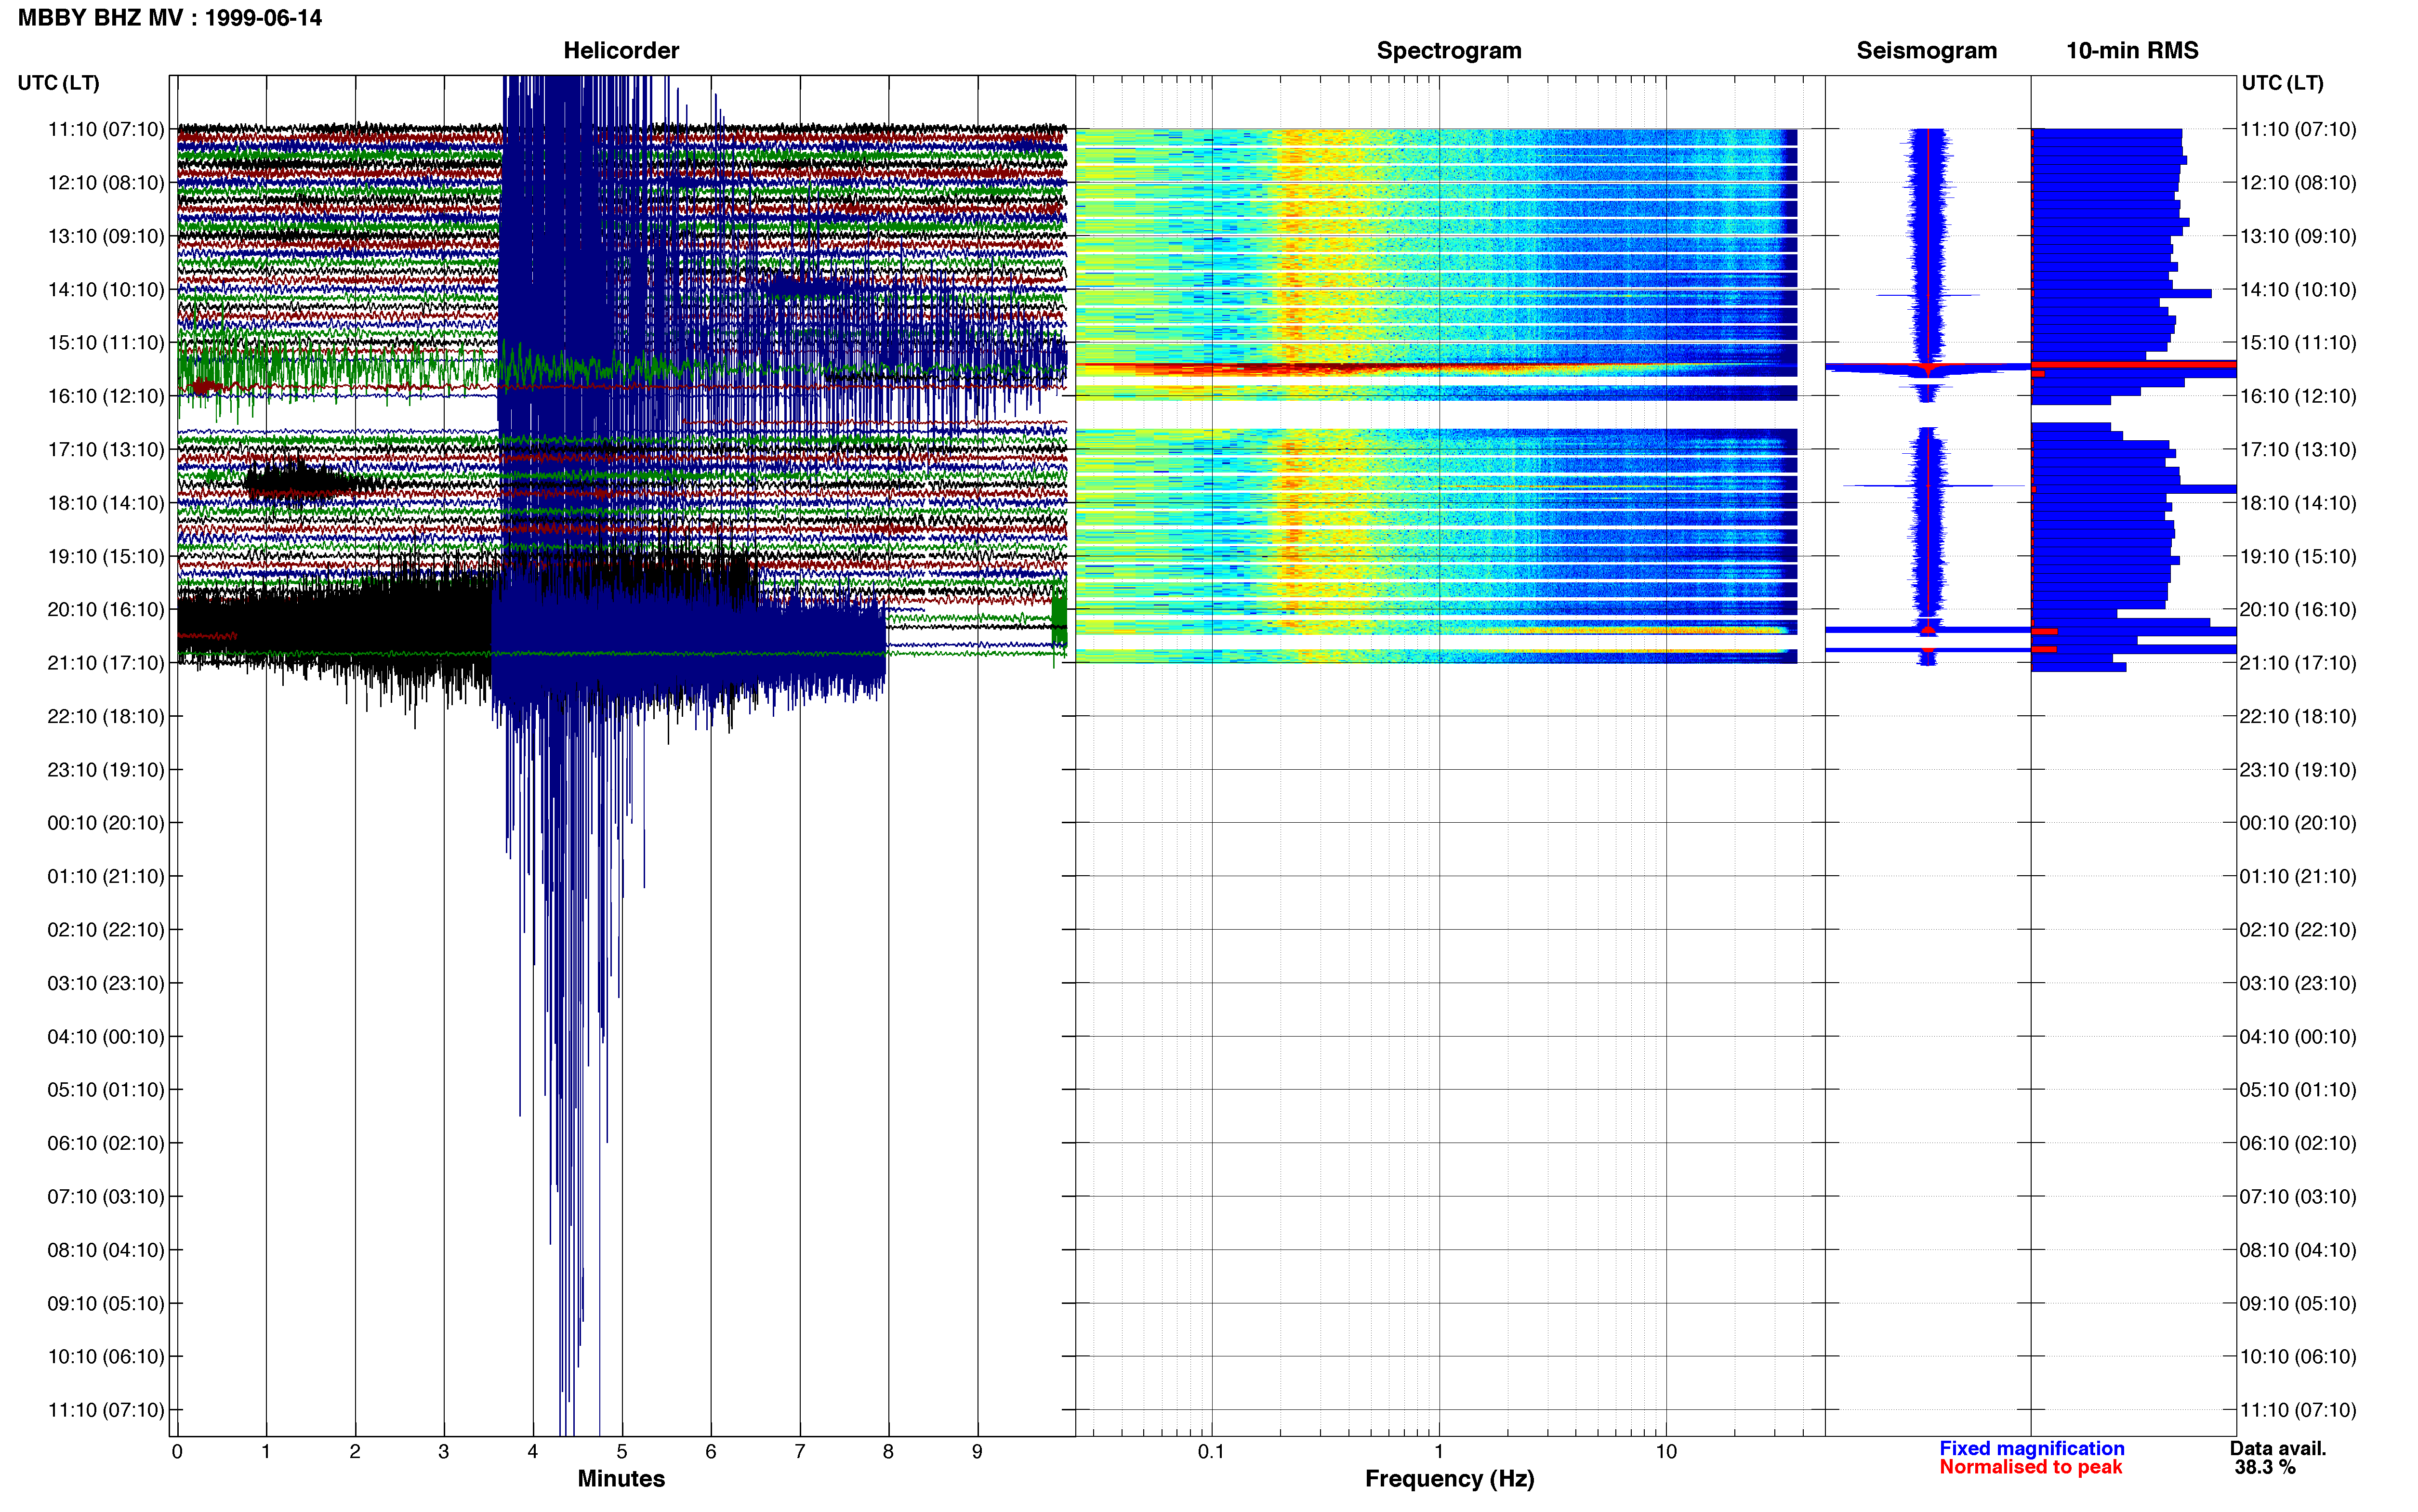Viewport: 2418px width, 1512px height.
Task: Click the '10-min RMS' panel heading
Action: [2132, 50]
